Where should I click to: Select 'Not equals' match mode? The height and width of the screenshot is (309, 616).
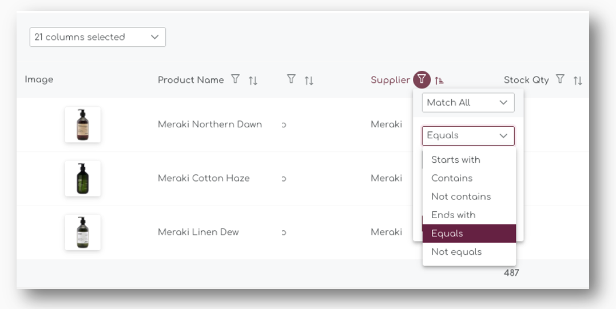tap(456, 252)
